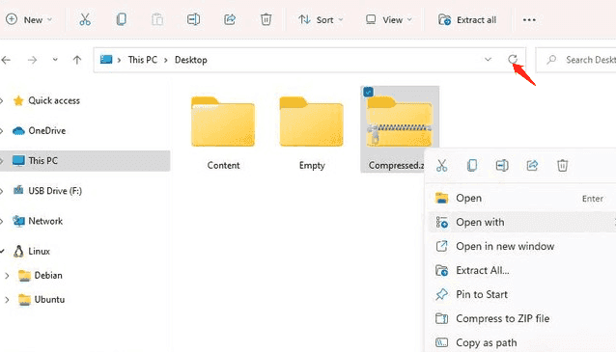The height and width of the screenshot is (352, 616).
Task: Click the Delete icon in the context menu
Action: tap(562, 166)
